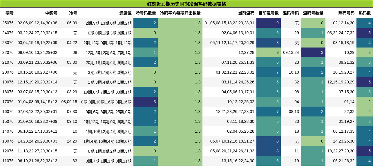Click omission values 20期,1期,0期,6期,9期,4期
The height and width of the screenshot is (166, 373).
tap(108, 62)
